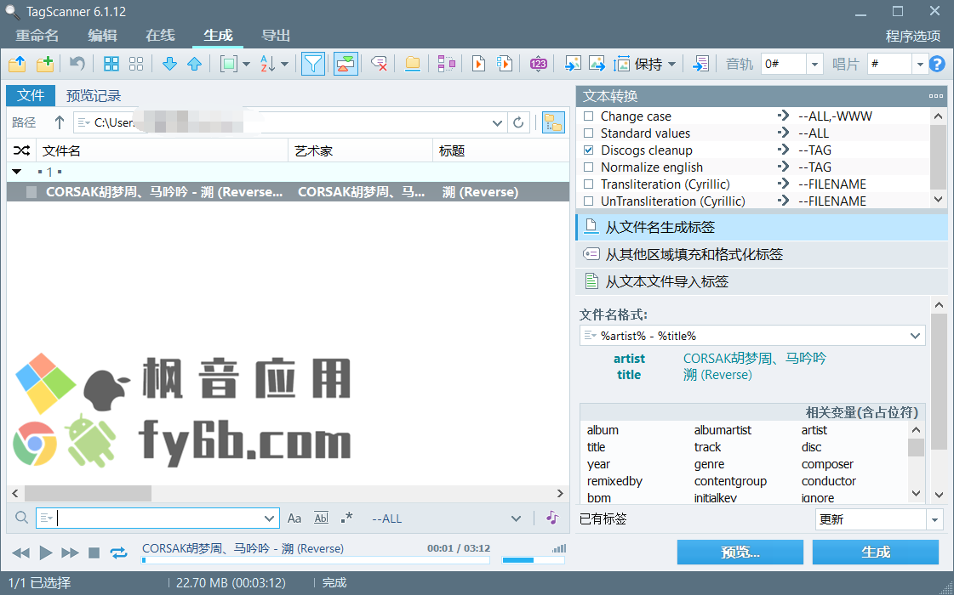The image size is (954, 595).
Task: Click the add folder icon with plus
Action: (45, 63)
